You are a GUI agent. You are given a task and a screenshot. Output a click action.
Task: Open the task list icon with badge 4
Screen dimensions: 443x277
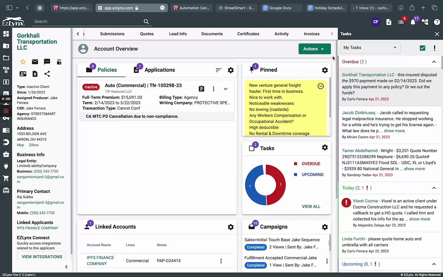[x=401, y=22]
